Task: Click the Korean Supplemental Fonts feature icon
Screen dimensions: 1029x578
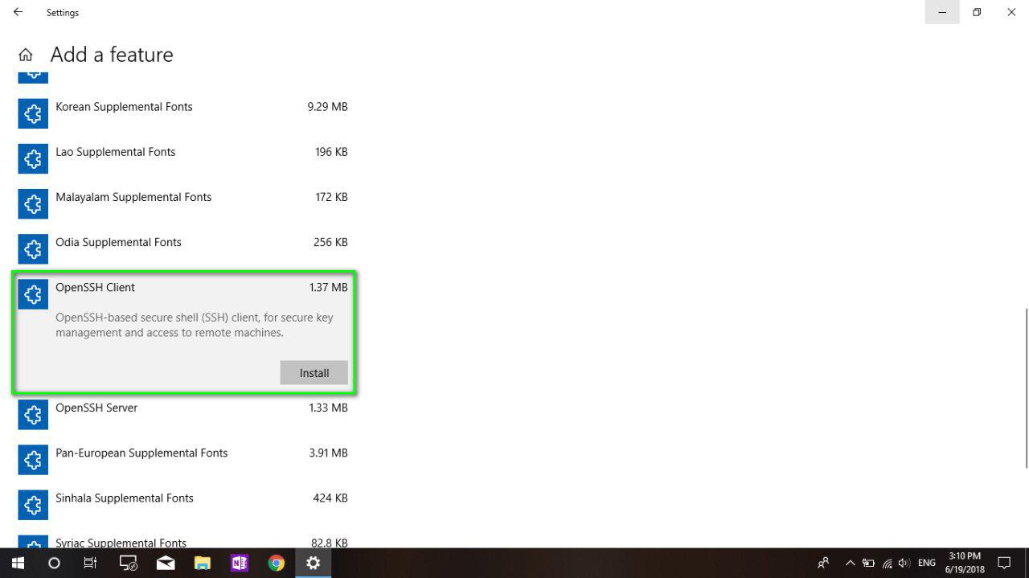Action: click(x=33, y=114)
